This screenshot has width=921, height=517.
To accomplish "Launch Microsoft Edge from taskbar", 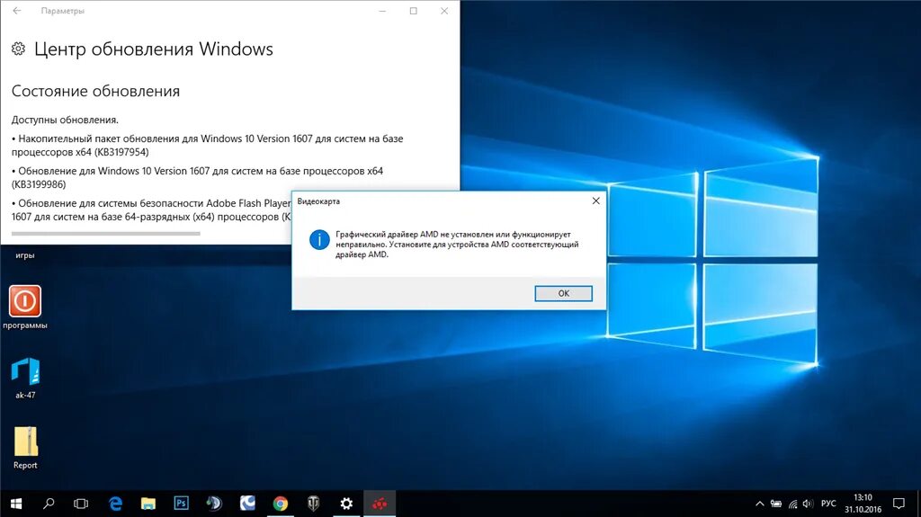I will (116, 504).
